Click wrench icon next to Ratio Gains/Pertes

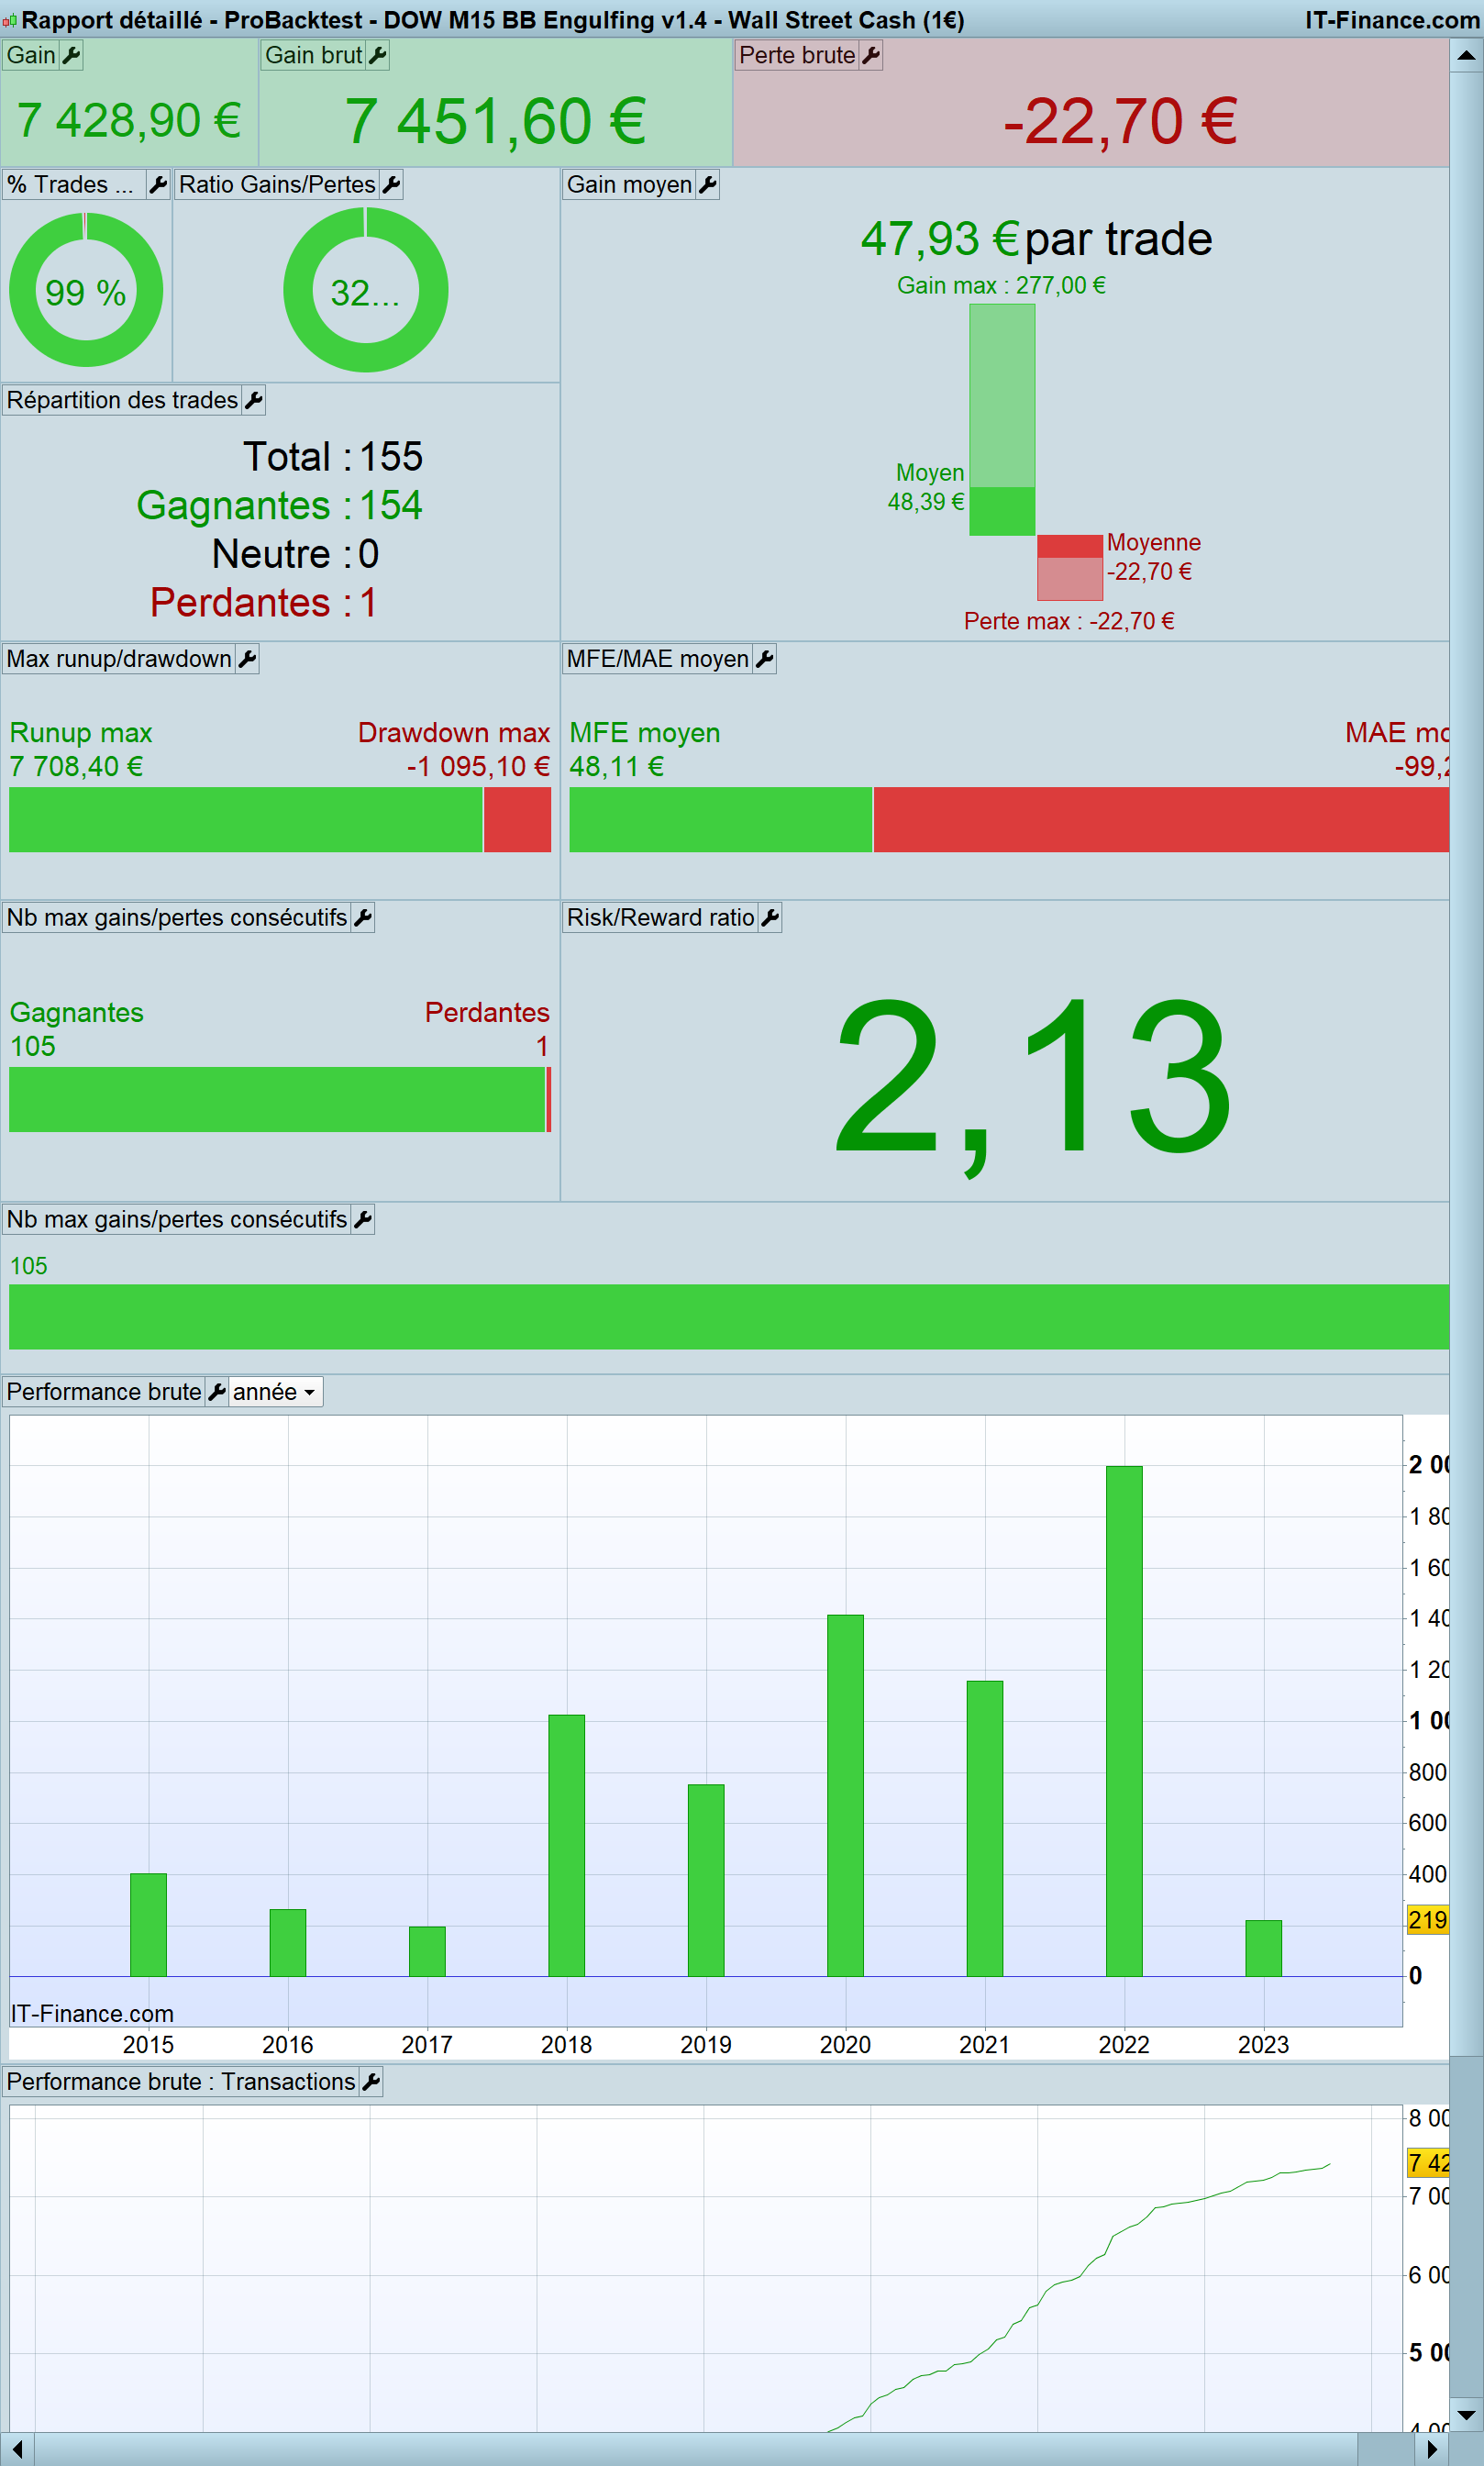392,185
